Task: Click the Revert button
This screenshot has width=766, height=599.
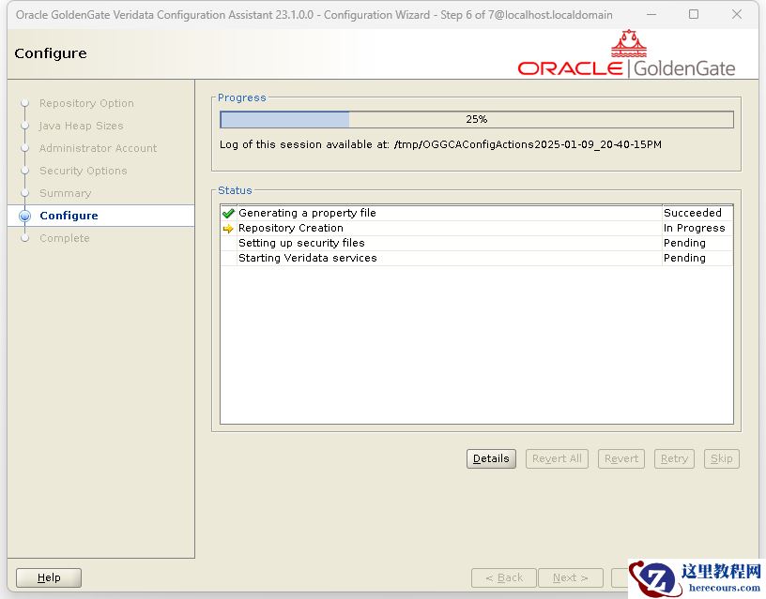Action: coord(621,458)
